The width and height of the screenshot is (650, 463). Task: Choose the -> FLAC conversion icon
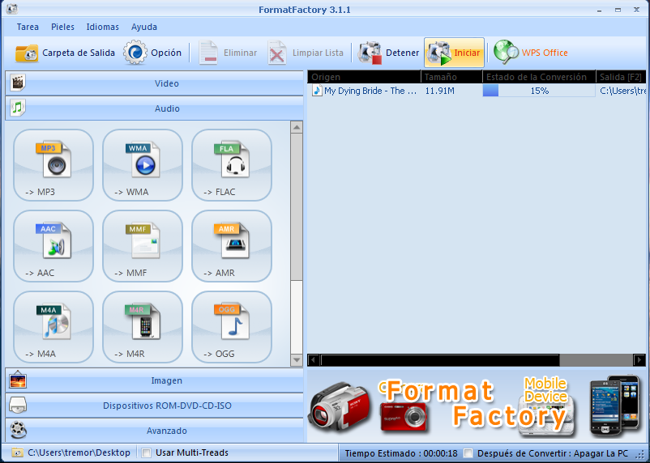point(232,165)
